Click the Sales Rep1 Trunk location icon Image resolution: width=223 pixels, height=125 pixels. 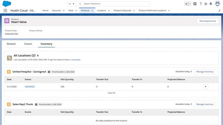point(9,104)
